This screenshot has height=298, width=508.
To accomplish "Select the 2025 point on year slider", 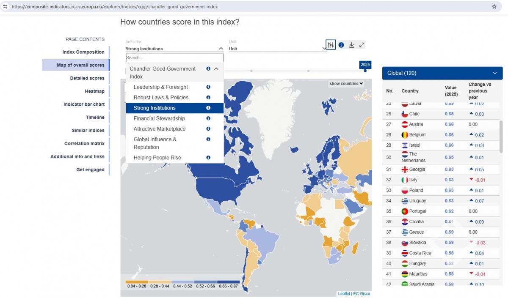I will [x=365, y=71].
